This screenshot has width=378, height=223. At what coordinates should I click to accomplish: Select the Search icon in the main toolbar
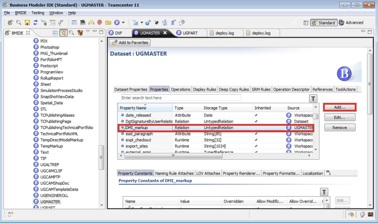point(18,22)
